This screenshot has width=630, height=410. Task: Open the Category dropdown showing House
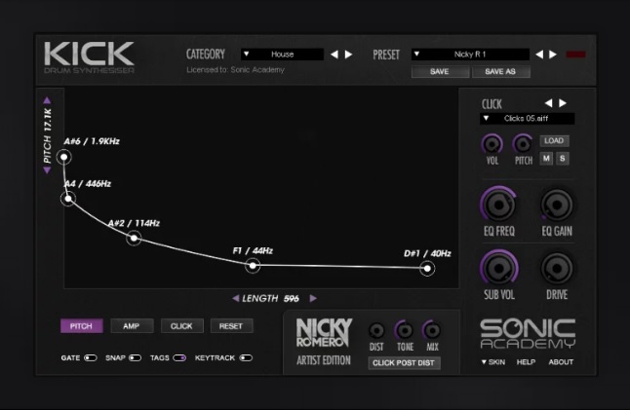pos(282,55)
